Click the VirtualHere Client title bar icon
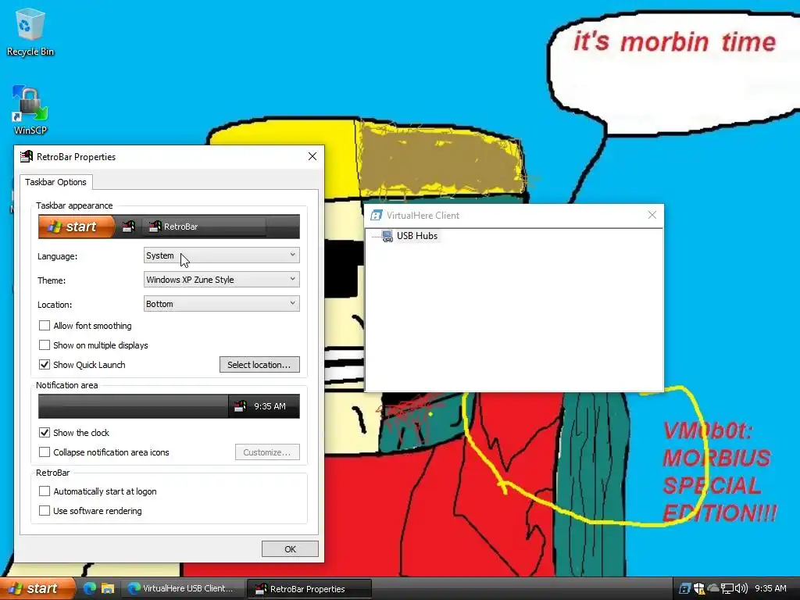 377,216
